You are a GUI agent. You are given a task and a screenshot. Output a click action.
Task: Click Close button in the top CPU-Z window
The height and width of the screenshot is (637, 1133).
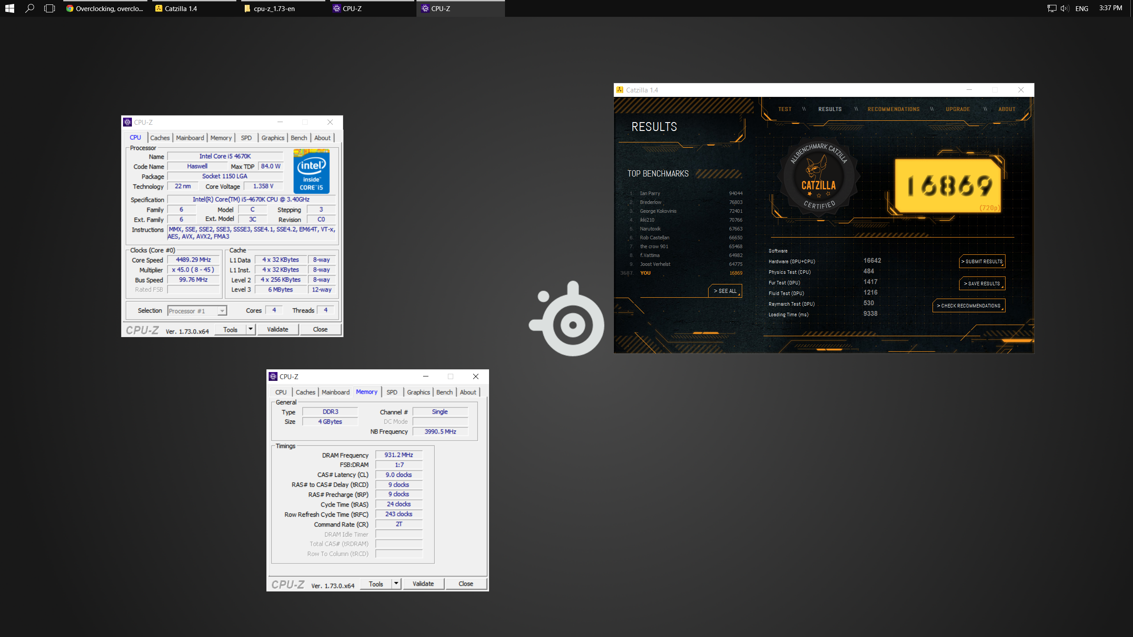320,329
